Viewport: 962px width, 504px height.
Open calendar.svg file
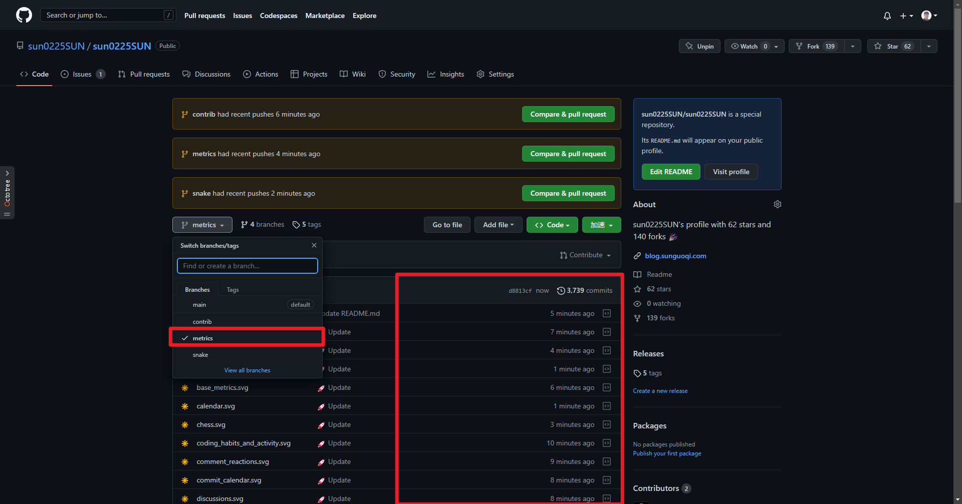(x=215, y=406)
